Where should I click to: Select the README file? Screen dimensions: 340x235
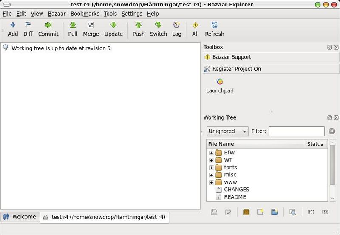tap(235, 197)
